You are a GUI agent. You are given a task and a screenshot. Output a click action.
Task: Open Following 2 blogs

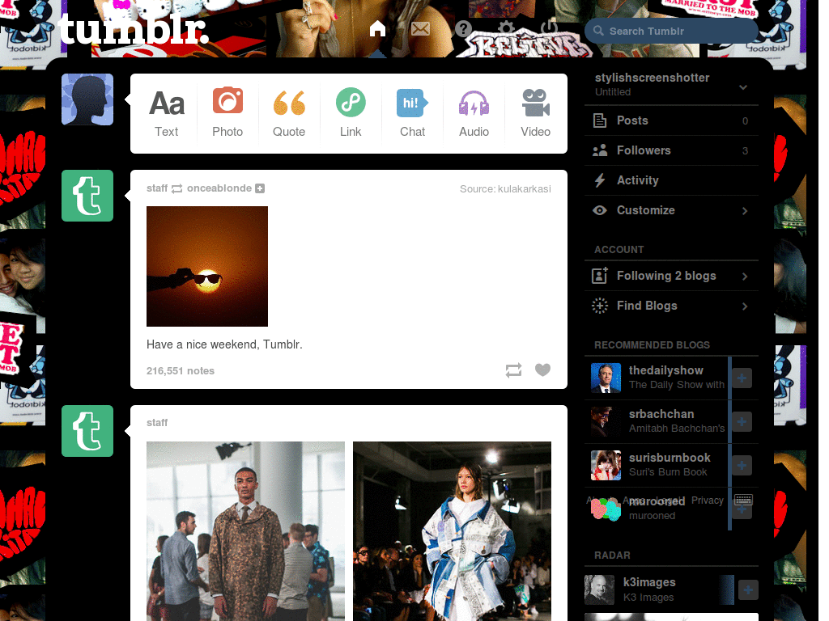671,276
